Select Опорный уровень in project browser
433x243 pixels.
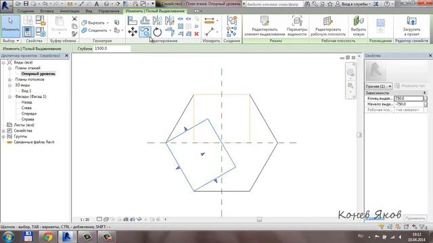38,74
